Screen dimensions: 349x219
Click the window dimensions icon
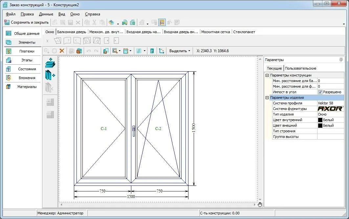(126, 51)
